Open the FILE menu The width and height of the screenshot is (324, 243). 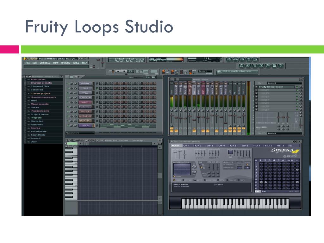pos(28,63)
